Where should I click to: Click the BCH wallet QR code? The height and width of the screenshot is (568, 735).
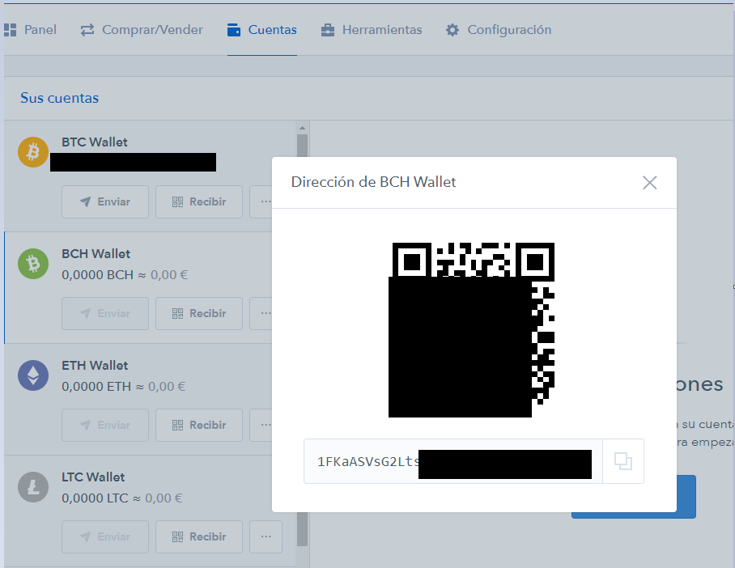(x=472, y=329)
